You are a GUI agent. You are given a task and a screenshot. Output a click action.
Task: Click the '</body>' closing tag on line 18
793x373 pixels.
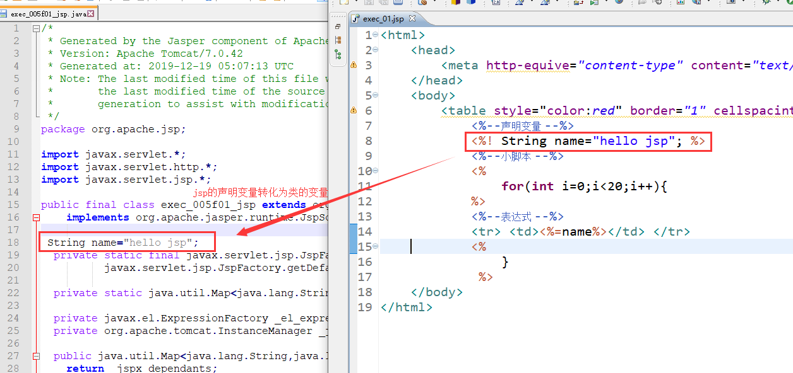pos(437,292)
